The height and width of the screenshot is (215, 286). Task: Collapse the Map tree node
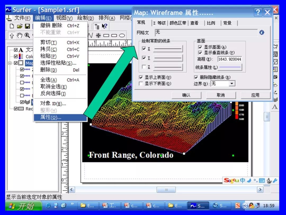[10, 63]
